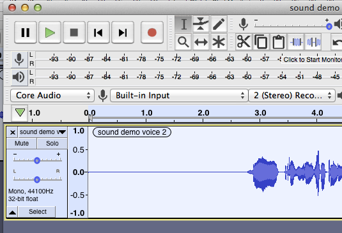Click the 0.0 vertical scale label
The height and width of the screenshot is (233, 342).
click(x=79, y=172)
